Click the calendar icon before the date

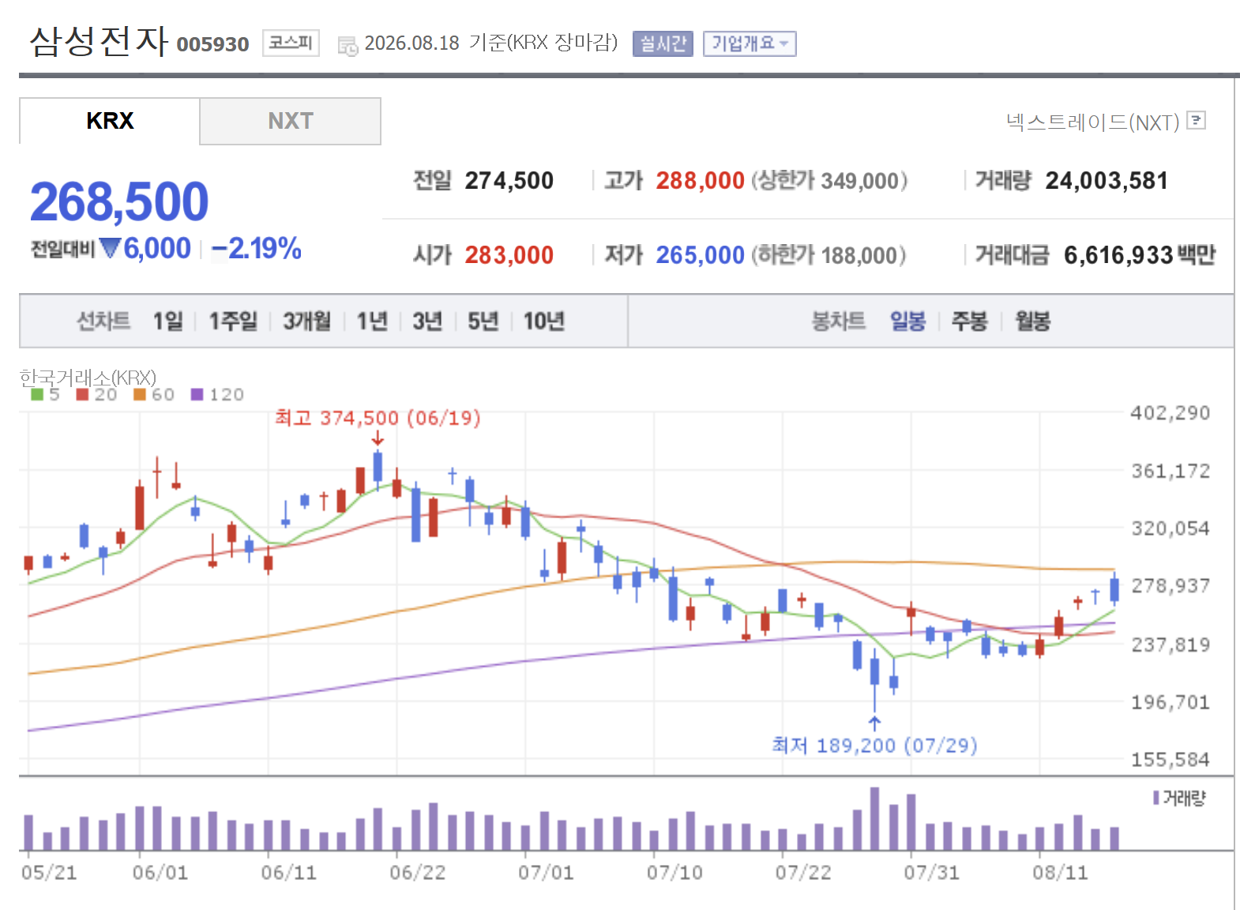click(348, 47)
